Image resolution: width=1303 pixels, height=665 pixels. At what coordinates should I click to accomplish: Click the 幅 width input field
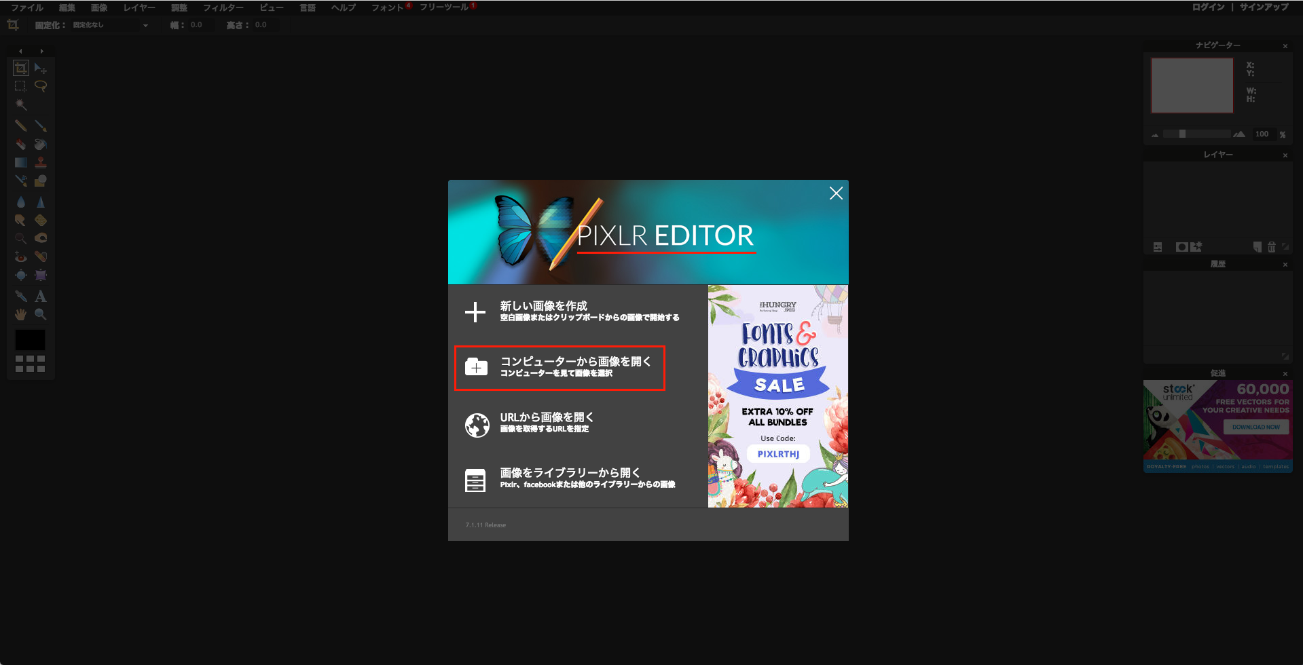200,25
